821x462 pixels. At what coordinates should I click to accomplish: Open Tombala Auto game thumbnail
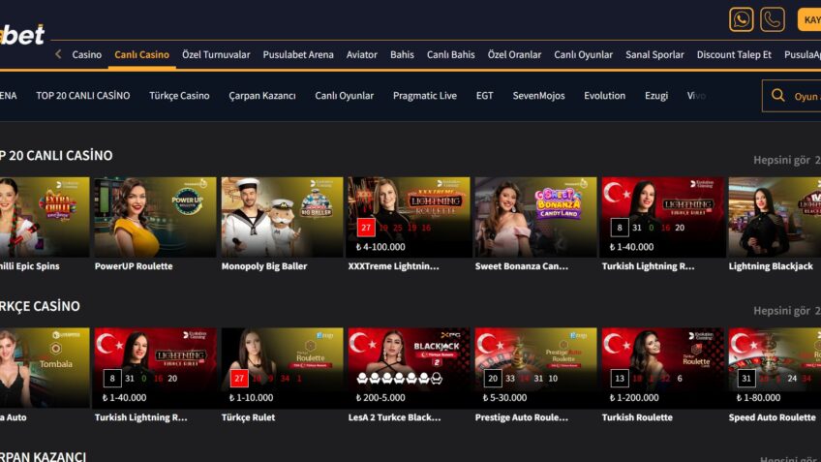pos(45,368)
